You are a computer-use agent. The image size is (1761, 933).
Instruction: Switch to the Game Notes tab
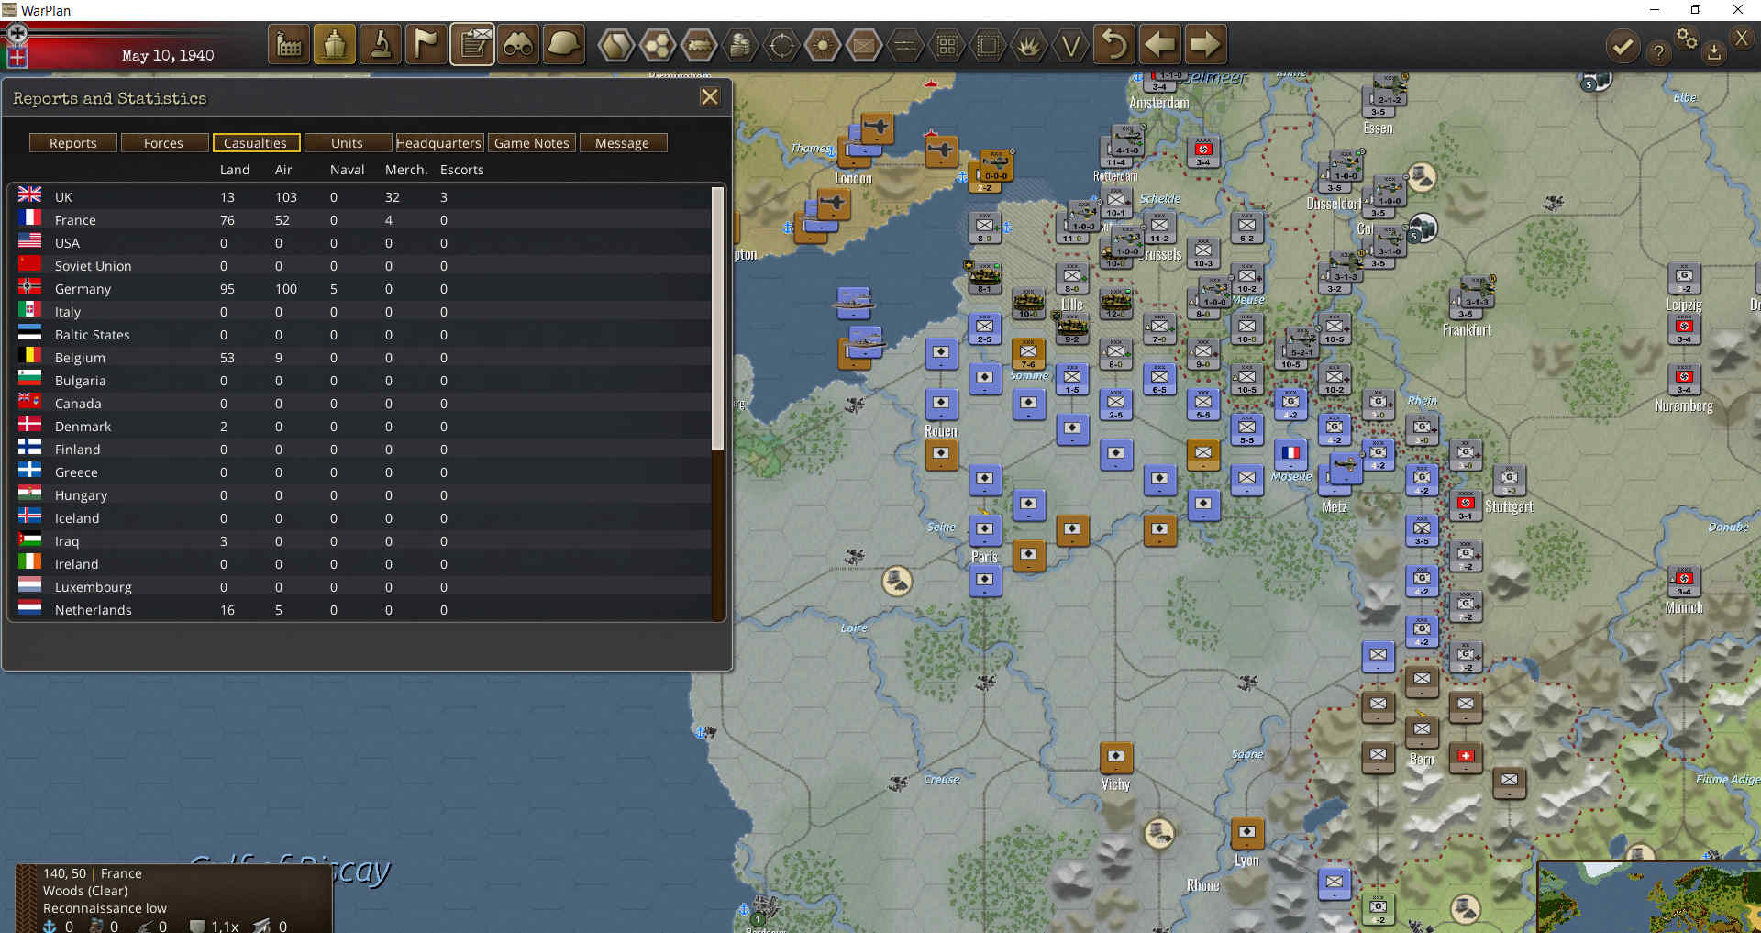tap(532, 143)
